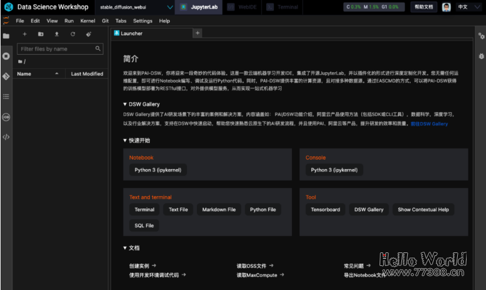Click the new folder icon
Screen dimensions: 486x290
[41, 34]
